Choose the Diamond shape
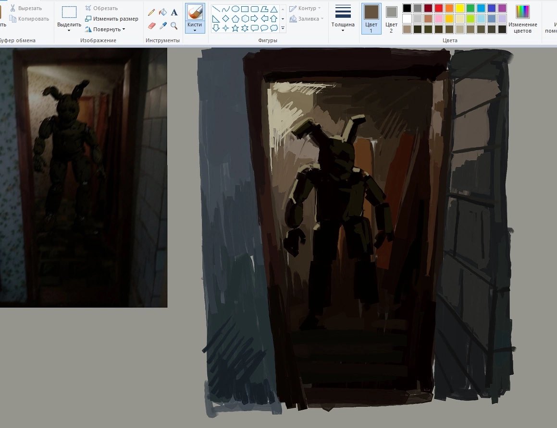The width and height of the screenshot is (557, 428). coord(225,19)
